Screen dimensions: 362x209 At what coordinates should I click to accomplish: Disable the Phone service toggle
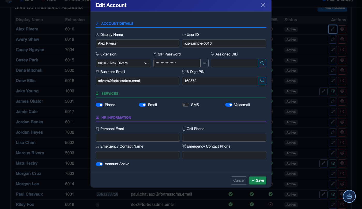(x=99, y=105)
